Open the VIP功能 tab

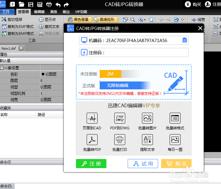pyautogui.click(x=81, y=12)
